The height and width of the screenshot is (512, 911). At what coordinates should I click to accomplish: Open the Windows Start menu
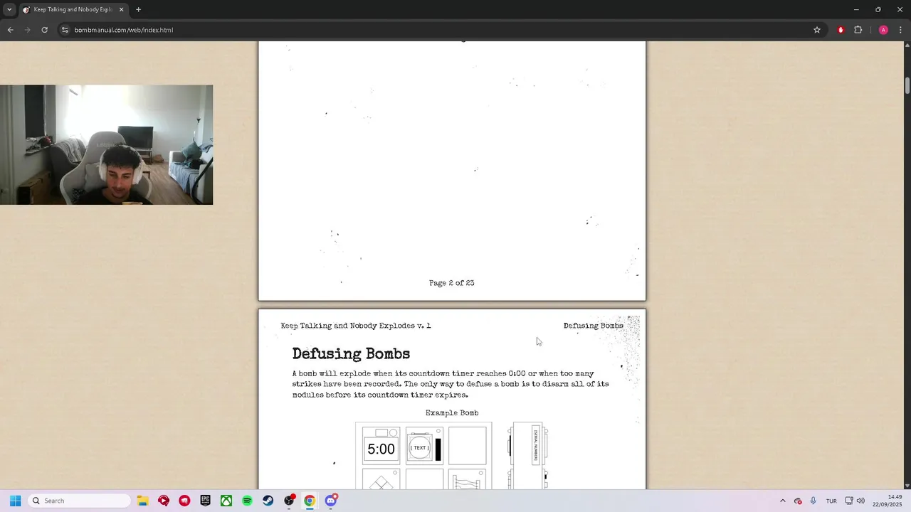pyautogui.click(x=15, y=501)
